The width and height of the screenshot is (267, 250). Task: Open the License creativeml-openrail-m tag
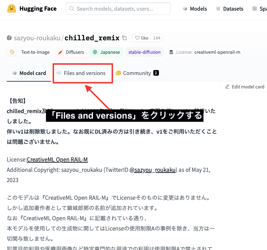(205, 52)
